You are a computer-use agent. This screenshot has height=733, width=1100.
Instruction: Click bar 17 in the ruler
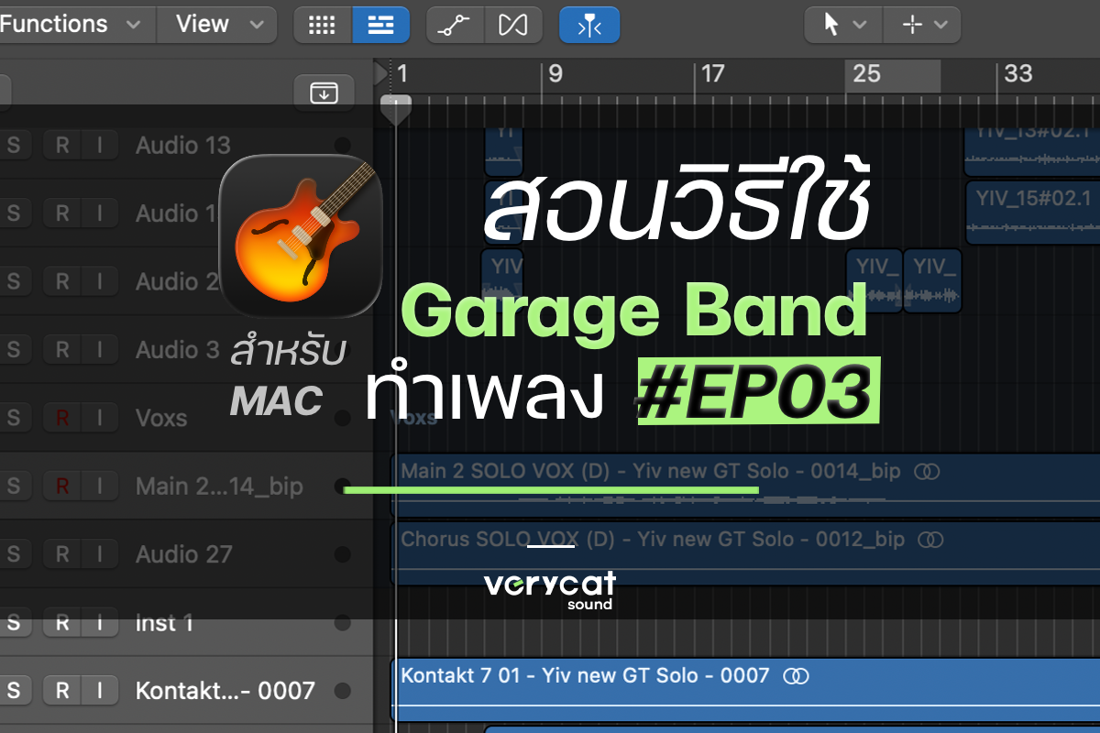click(711, 74)
